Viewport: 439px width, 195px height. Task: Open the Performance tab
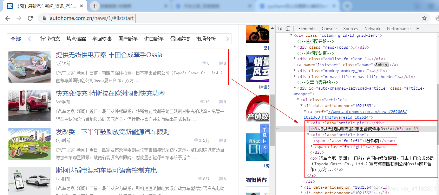399,29
